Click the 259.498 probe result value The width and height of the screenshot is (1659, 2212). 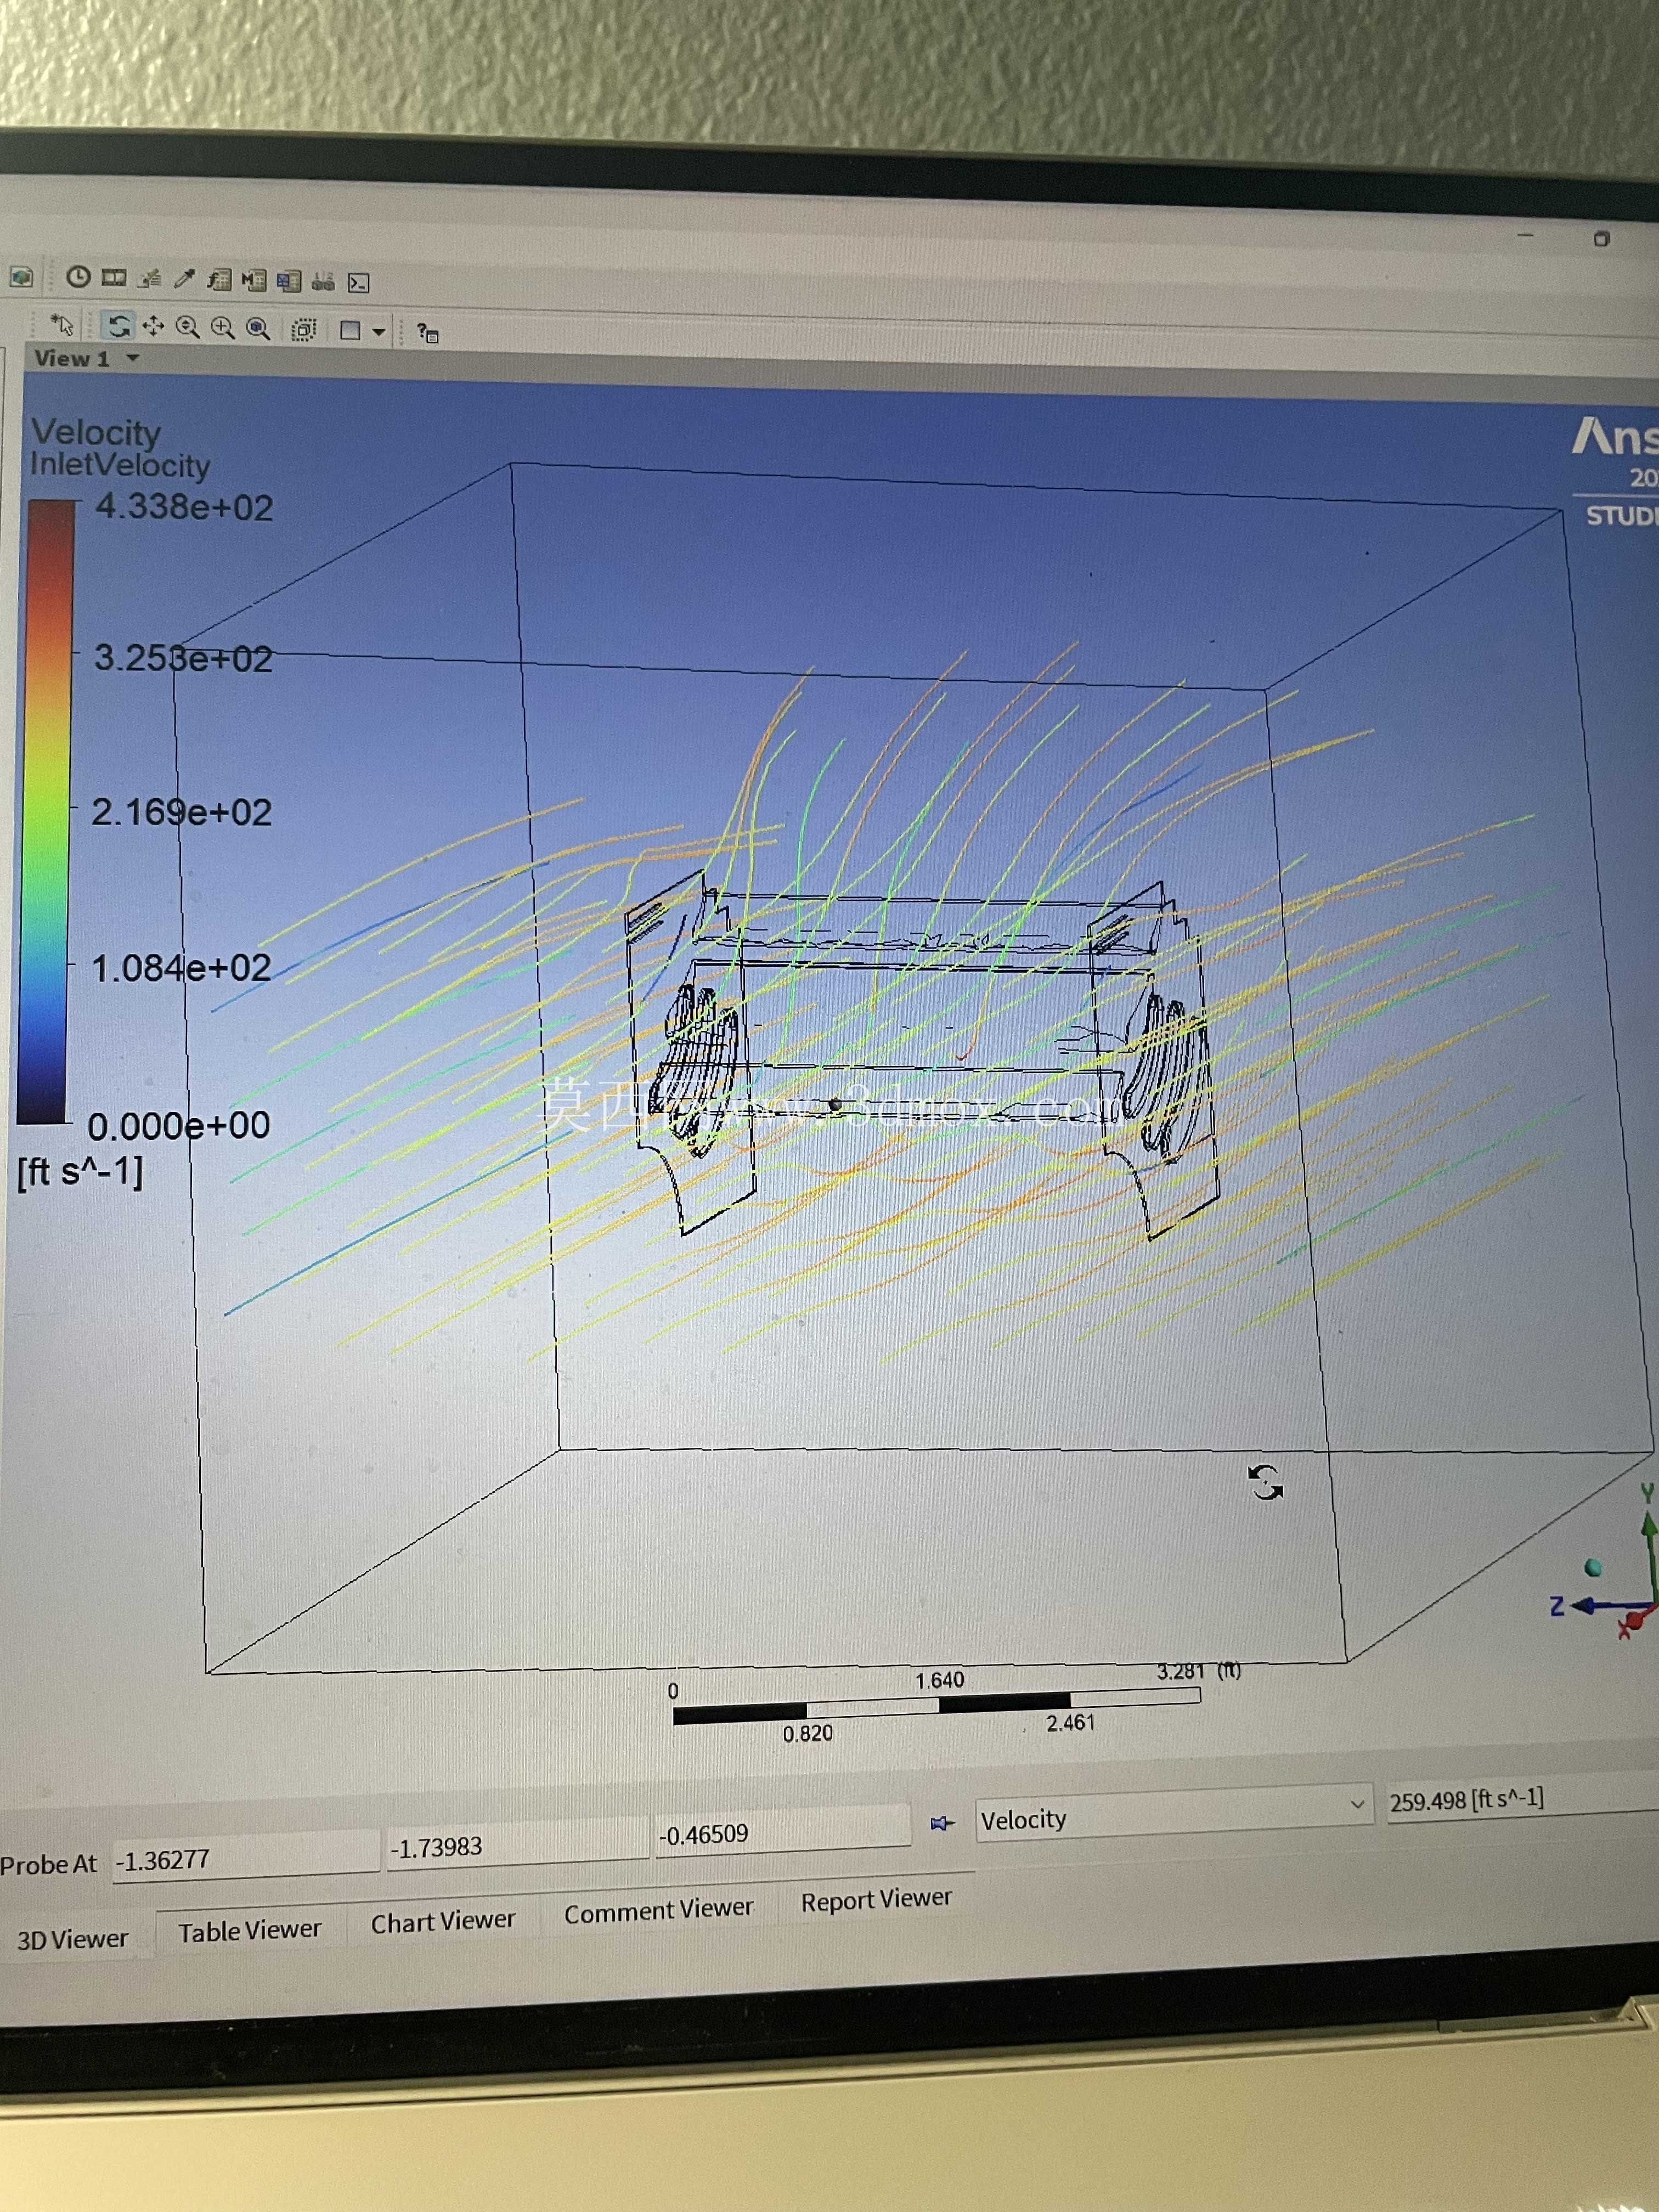tap(1466, 1800)
